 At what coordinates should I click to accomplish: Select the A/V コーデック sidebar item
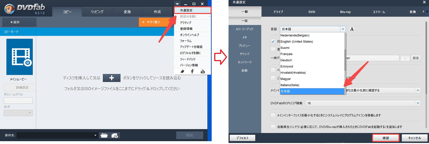tap(245, 29)
